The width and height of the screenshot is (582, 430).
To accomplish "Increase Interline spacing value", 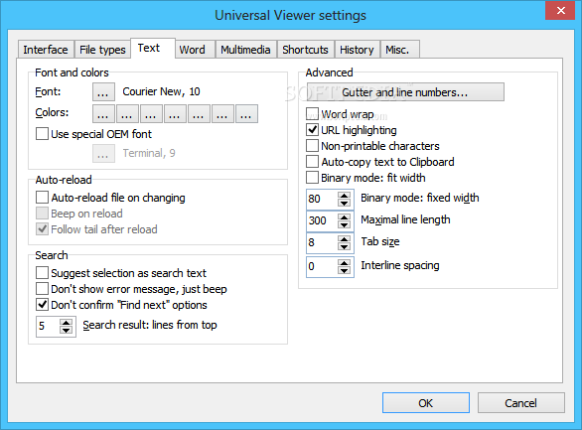I will (x=344, y=263).
